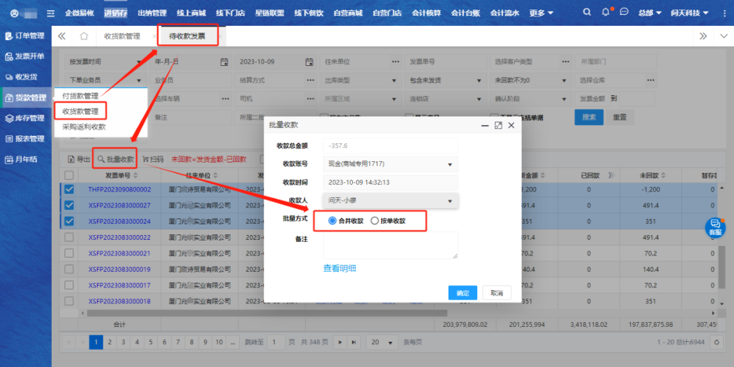Image resolution: width=734 pixels, height=367 pixels.
Task: Select the 合并收款 radio option
Action: pos(332,221)
